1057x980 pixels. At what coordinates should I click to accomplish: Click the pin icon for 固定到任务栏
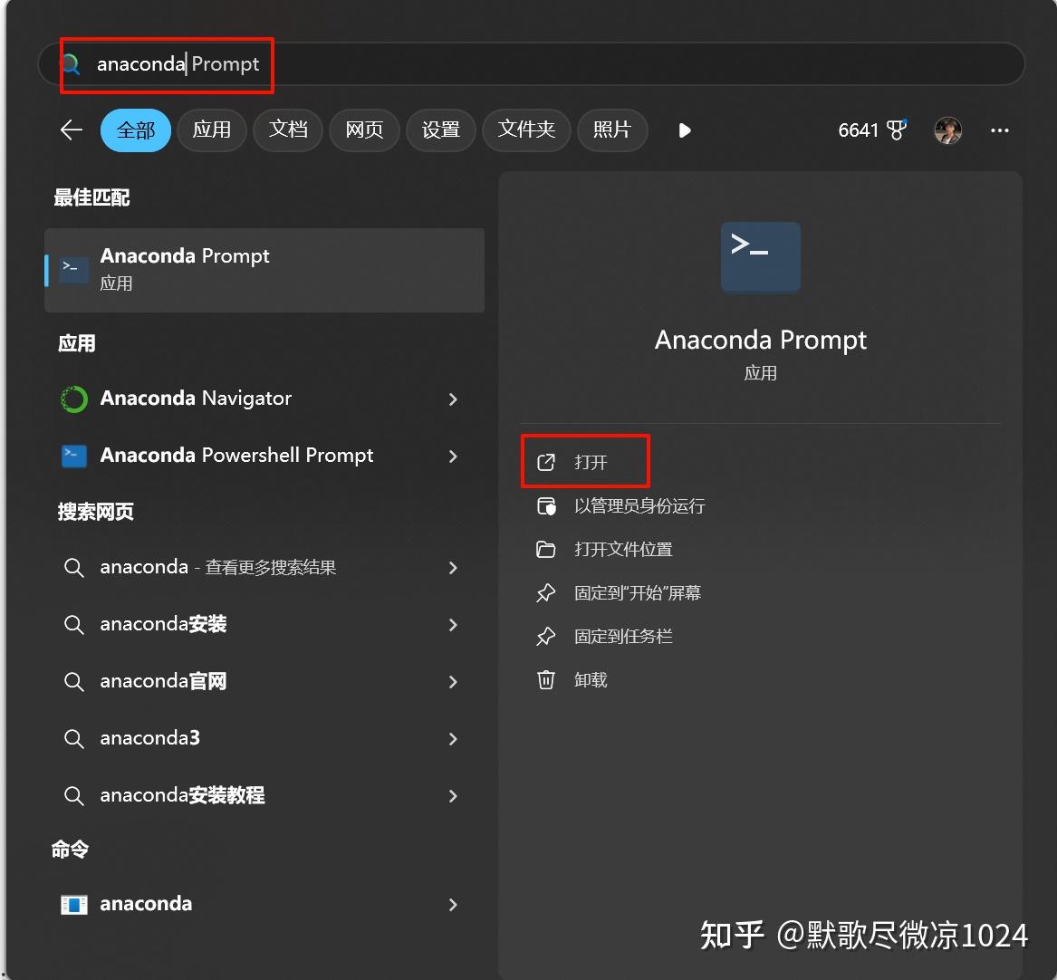546,637
